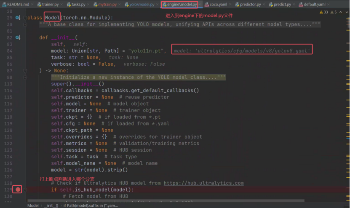Click the __init__() breadcrumb

[51, 205]
